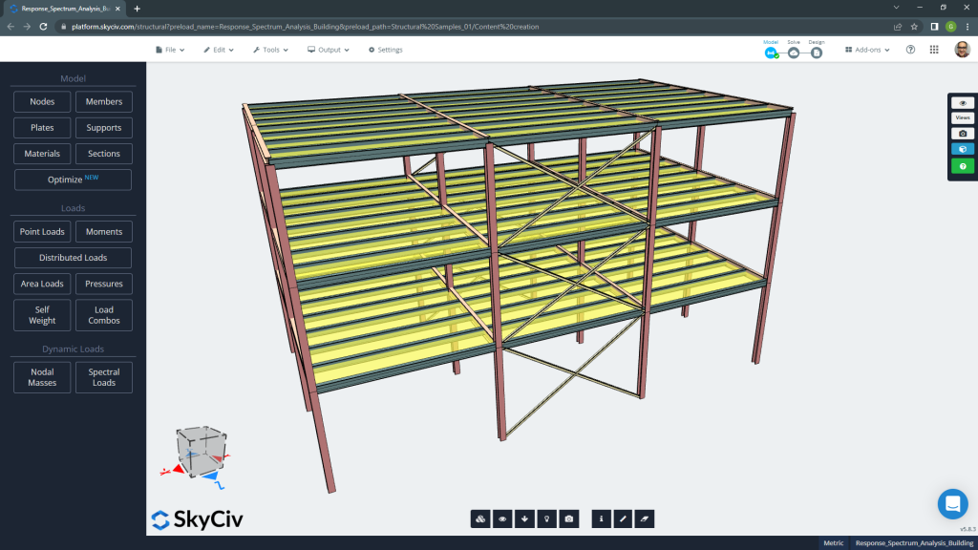Image resolution: width=978 pixels, height=550 pixels.
Task: Click the Optimize button with NEW badge
Action: pyautogui.click(x=73, y=180)
